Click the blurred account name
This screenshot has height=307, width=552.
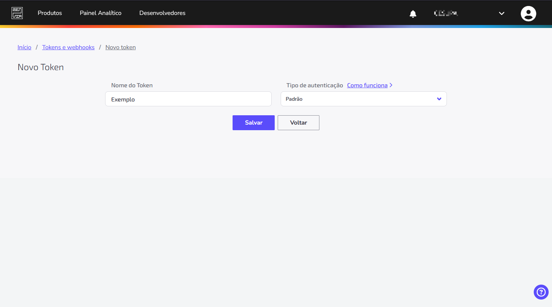[446, 13]
